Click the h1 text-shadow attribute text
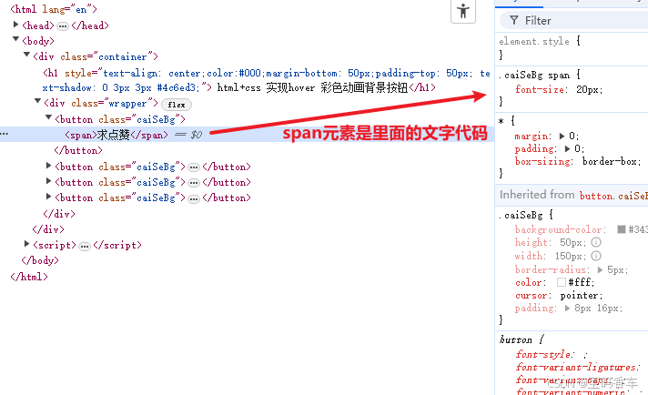Image resolution: width=648 pixels, height=395 pixels. 122,88
